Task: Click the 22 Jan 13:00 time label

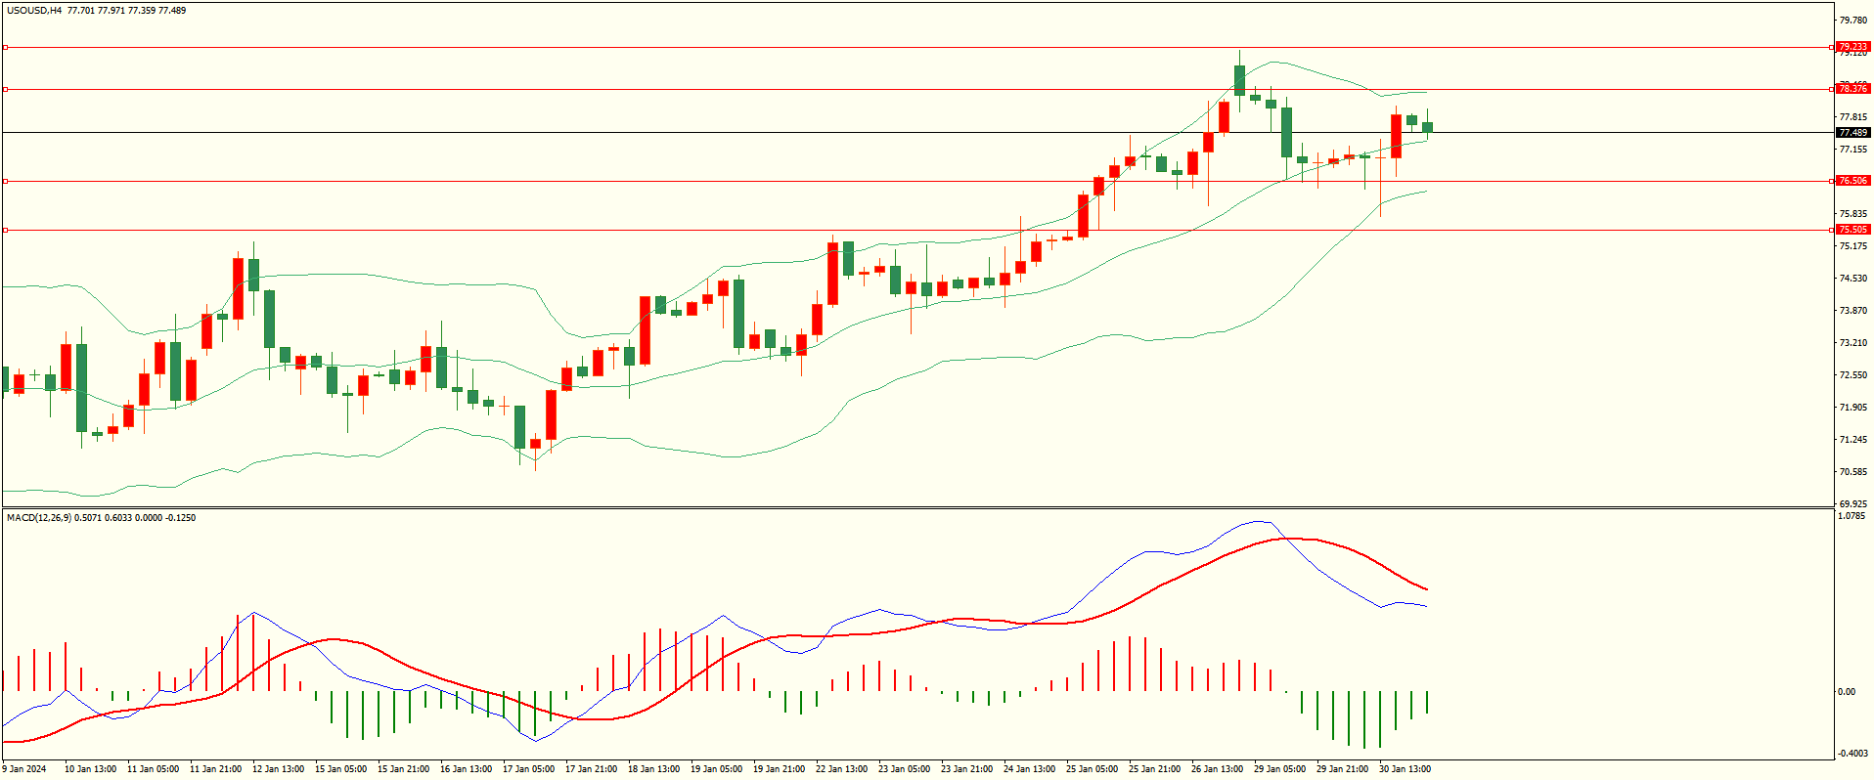Action: (x=841, y=769)
